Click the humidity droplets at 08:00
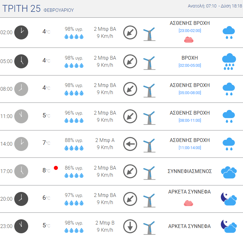 click(x=74, y=93)
